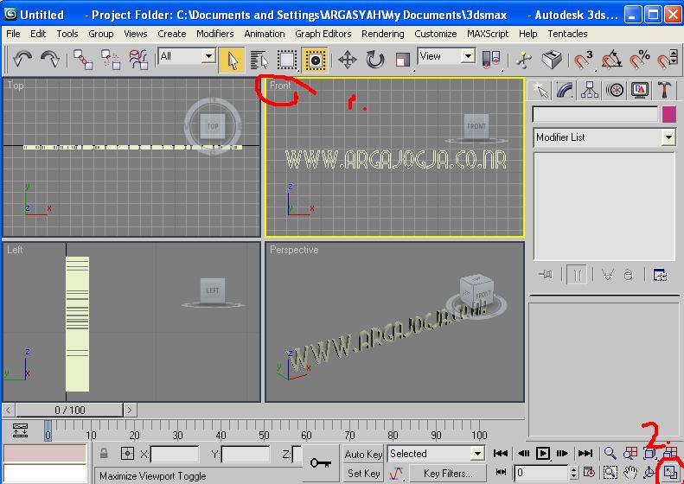Select the Zoom magnifier viewport tool
The width and height of the screenshot is (684, 484).
[610, 454]
